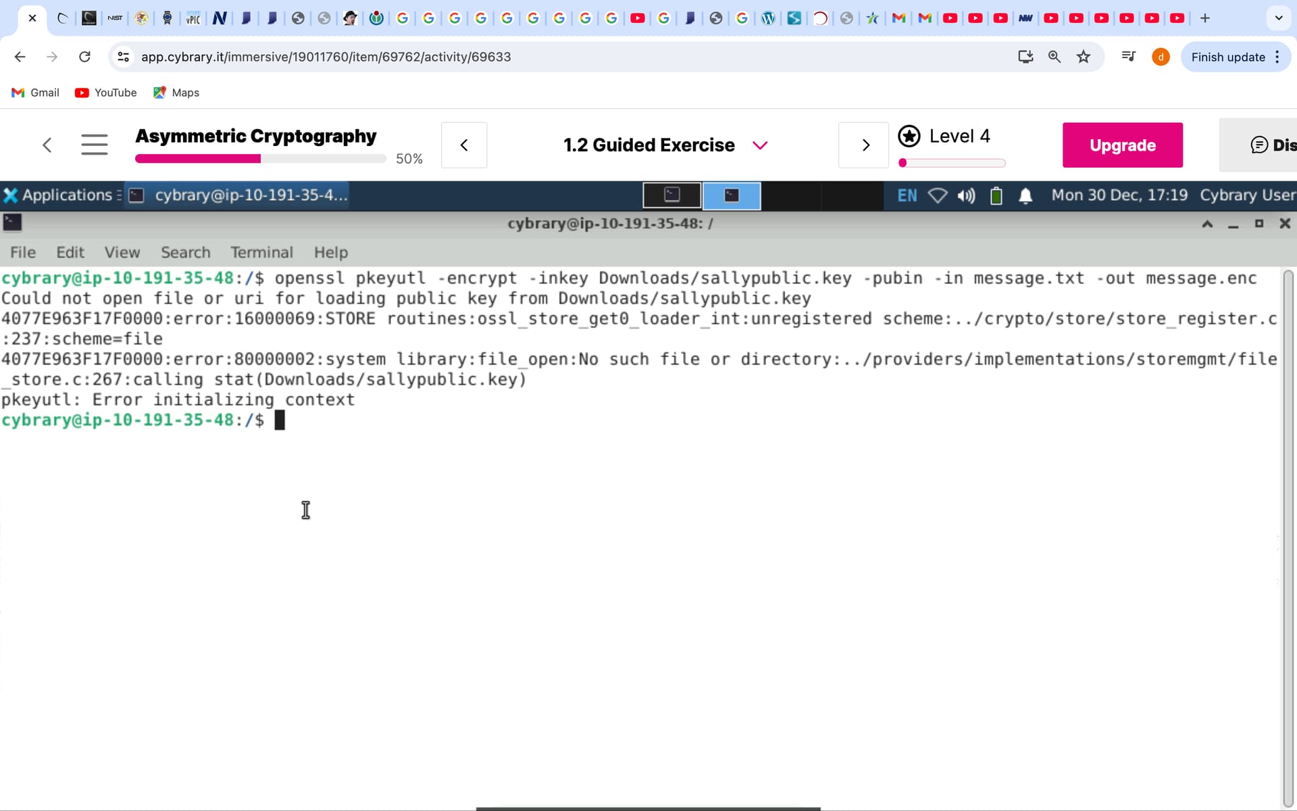
Task: Click the pink Upgrade button
Action: (x=1122, y=145)
